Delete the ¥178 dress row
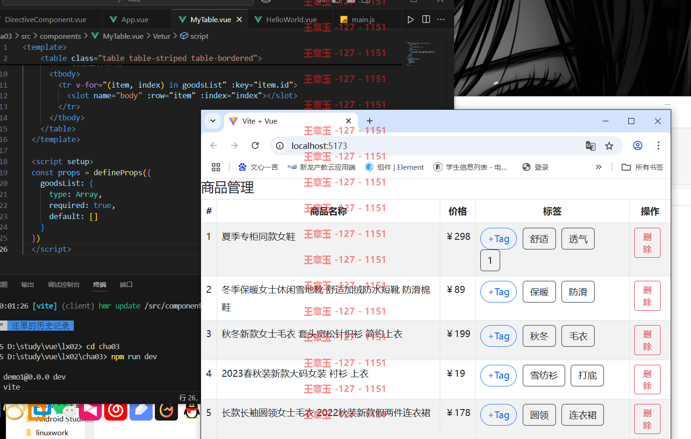Viewport: 691px width, 439px height. pyautogui.click(x=647, y=419)
